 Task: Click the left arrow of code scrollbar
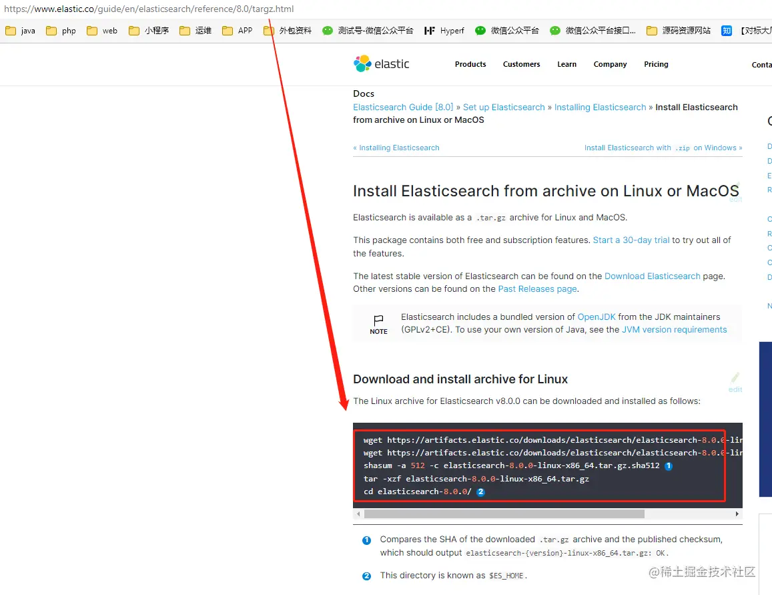point(358,514)
